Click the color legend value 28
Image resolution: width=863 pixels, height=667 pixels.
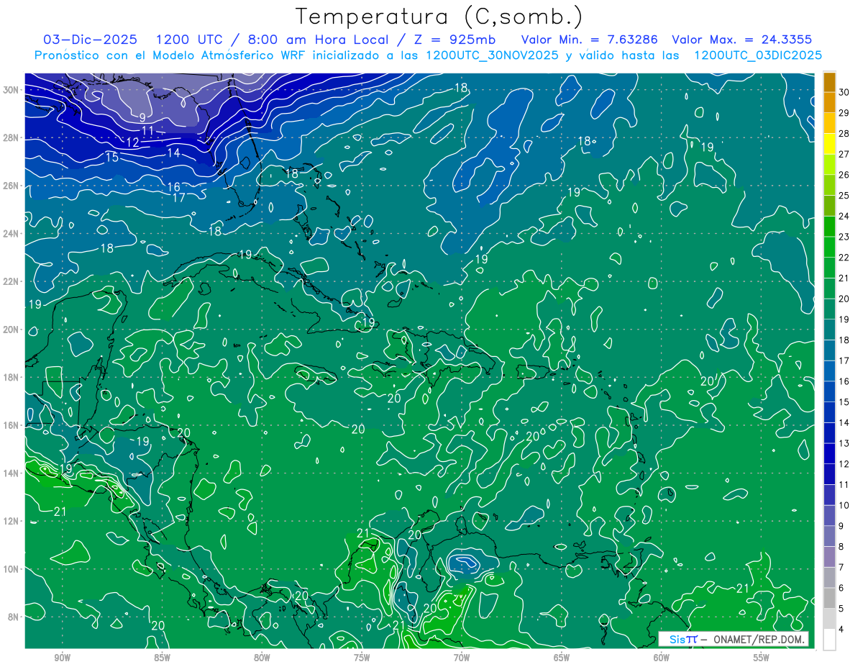click(844, 133)
